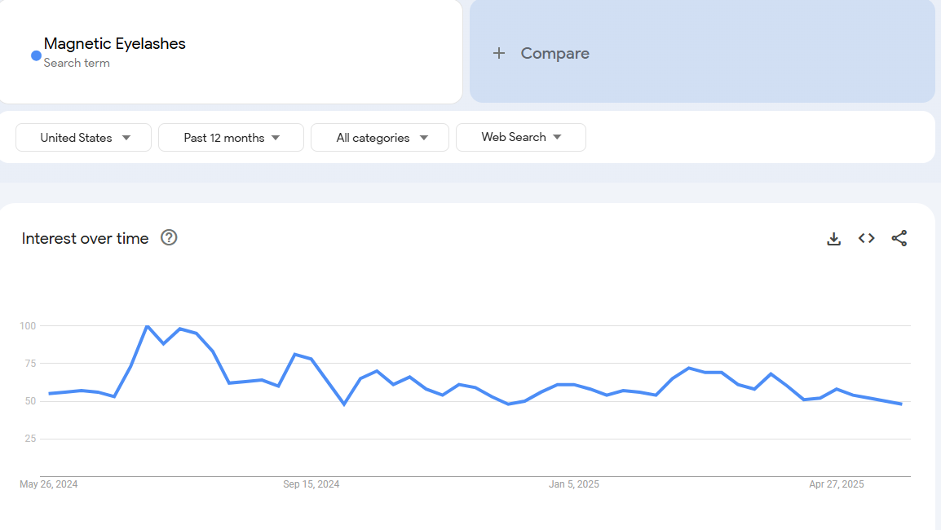941x530 pixels.
Task: Click the chart's highest peak at 100
Action: (147, 326)
